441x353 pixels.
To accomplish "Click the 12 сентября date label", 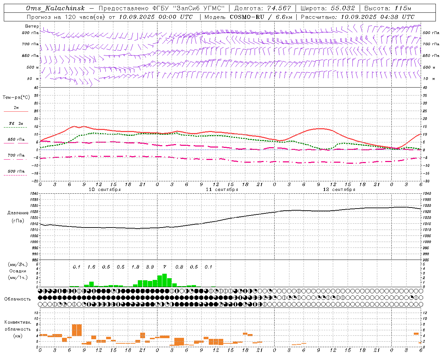I will tap(339, 189).
